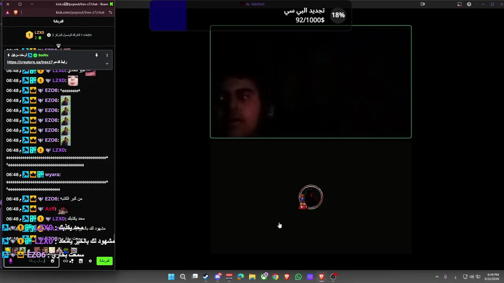Open OBS Studio from taskbar
The width and height of the screenshot is (504, 283).
click(333, 277)
